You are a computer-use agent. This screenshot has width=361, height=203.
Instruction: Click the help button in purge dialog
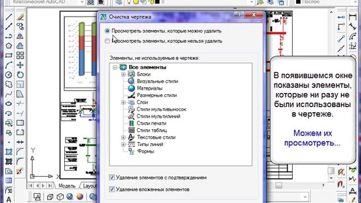[239, 15]
